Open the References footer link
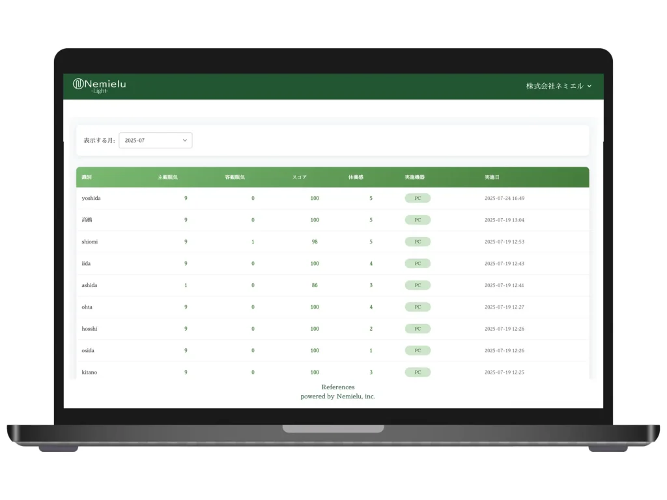667x500 pixels. click(x=338, y=387)
